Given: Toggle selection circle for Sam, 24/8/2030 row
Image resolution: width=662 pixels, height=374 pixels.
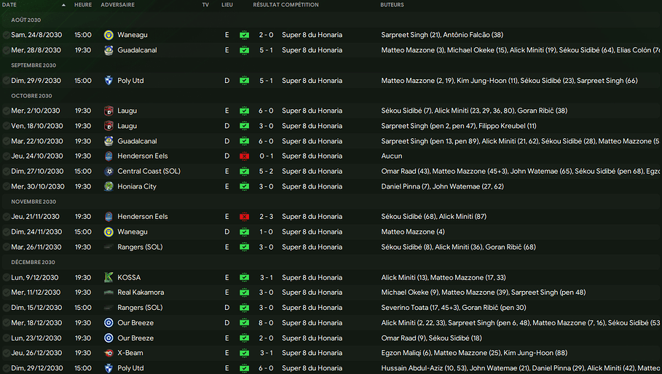Looking at the screenshot, I should [7, 35].
